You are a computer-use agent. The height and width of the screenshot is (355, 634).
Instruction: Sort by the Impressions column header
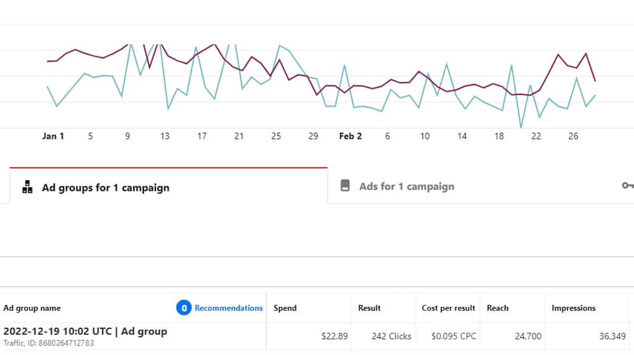573,308
